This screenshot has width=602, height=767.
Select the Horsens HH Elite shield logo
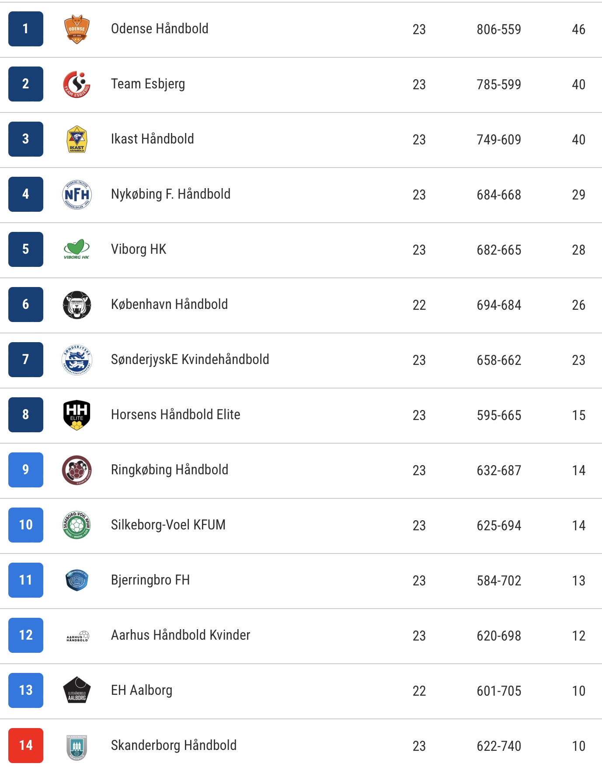coord(77,415)
